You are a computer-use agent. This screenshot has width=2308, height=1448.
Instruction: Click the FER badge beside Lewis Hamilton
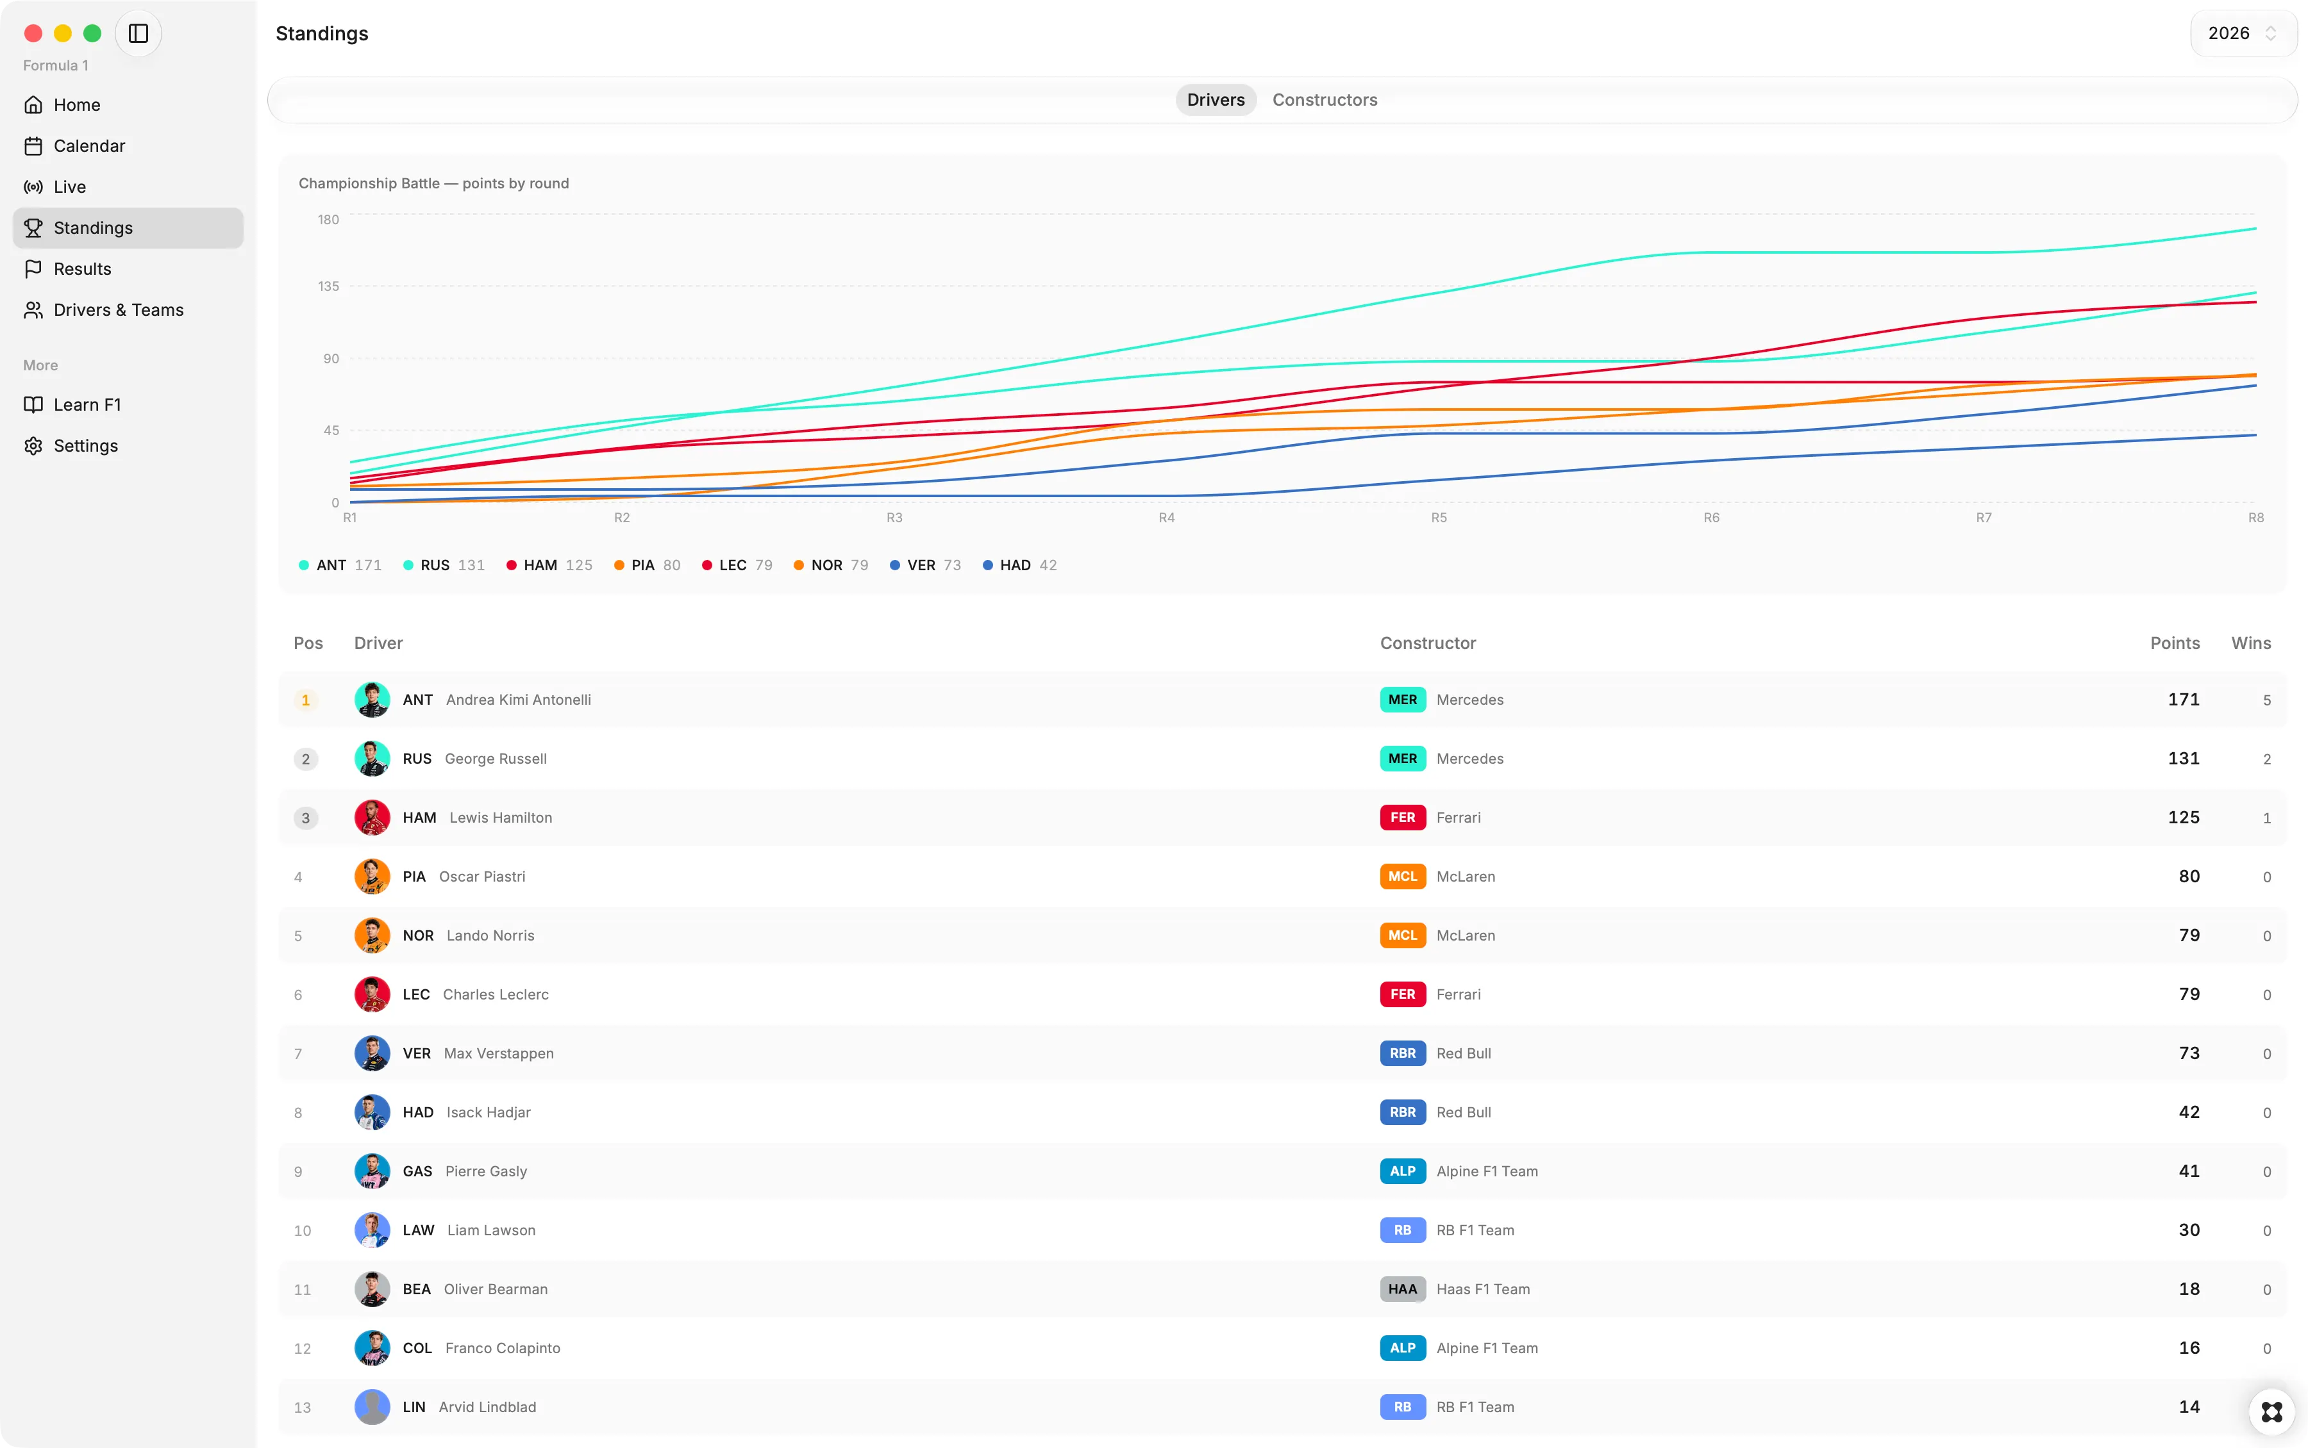(x=1403, y=818)
